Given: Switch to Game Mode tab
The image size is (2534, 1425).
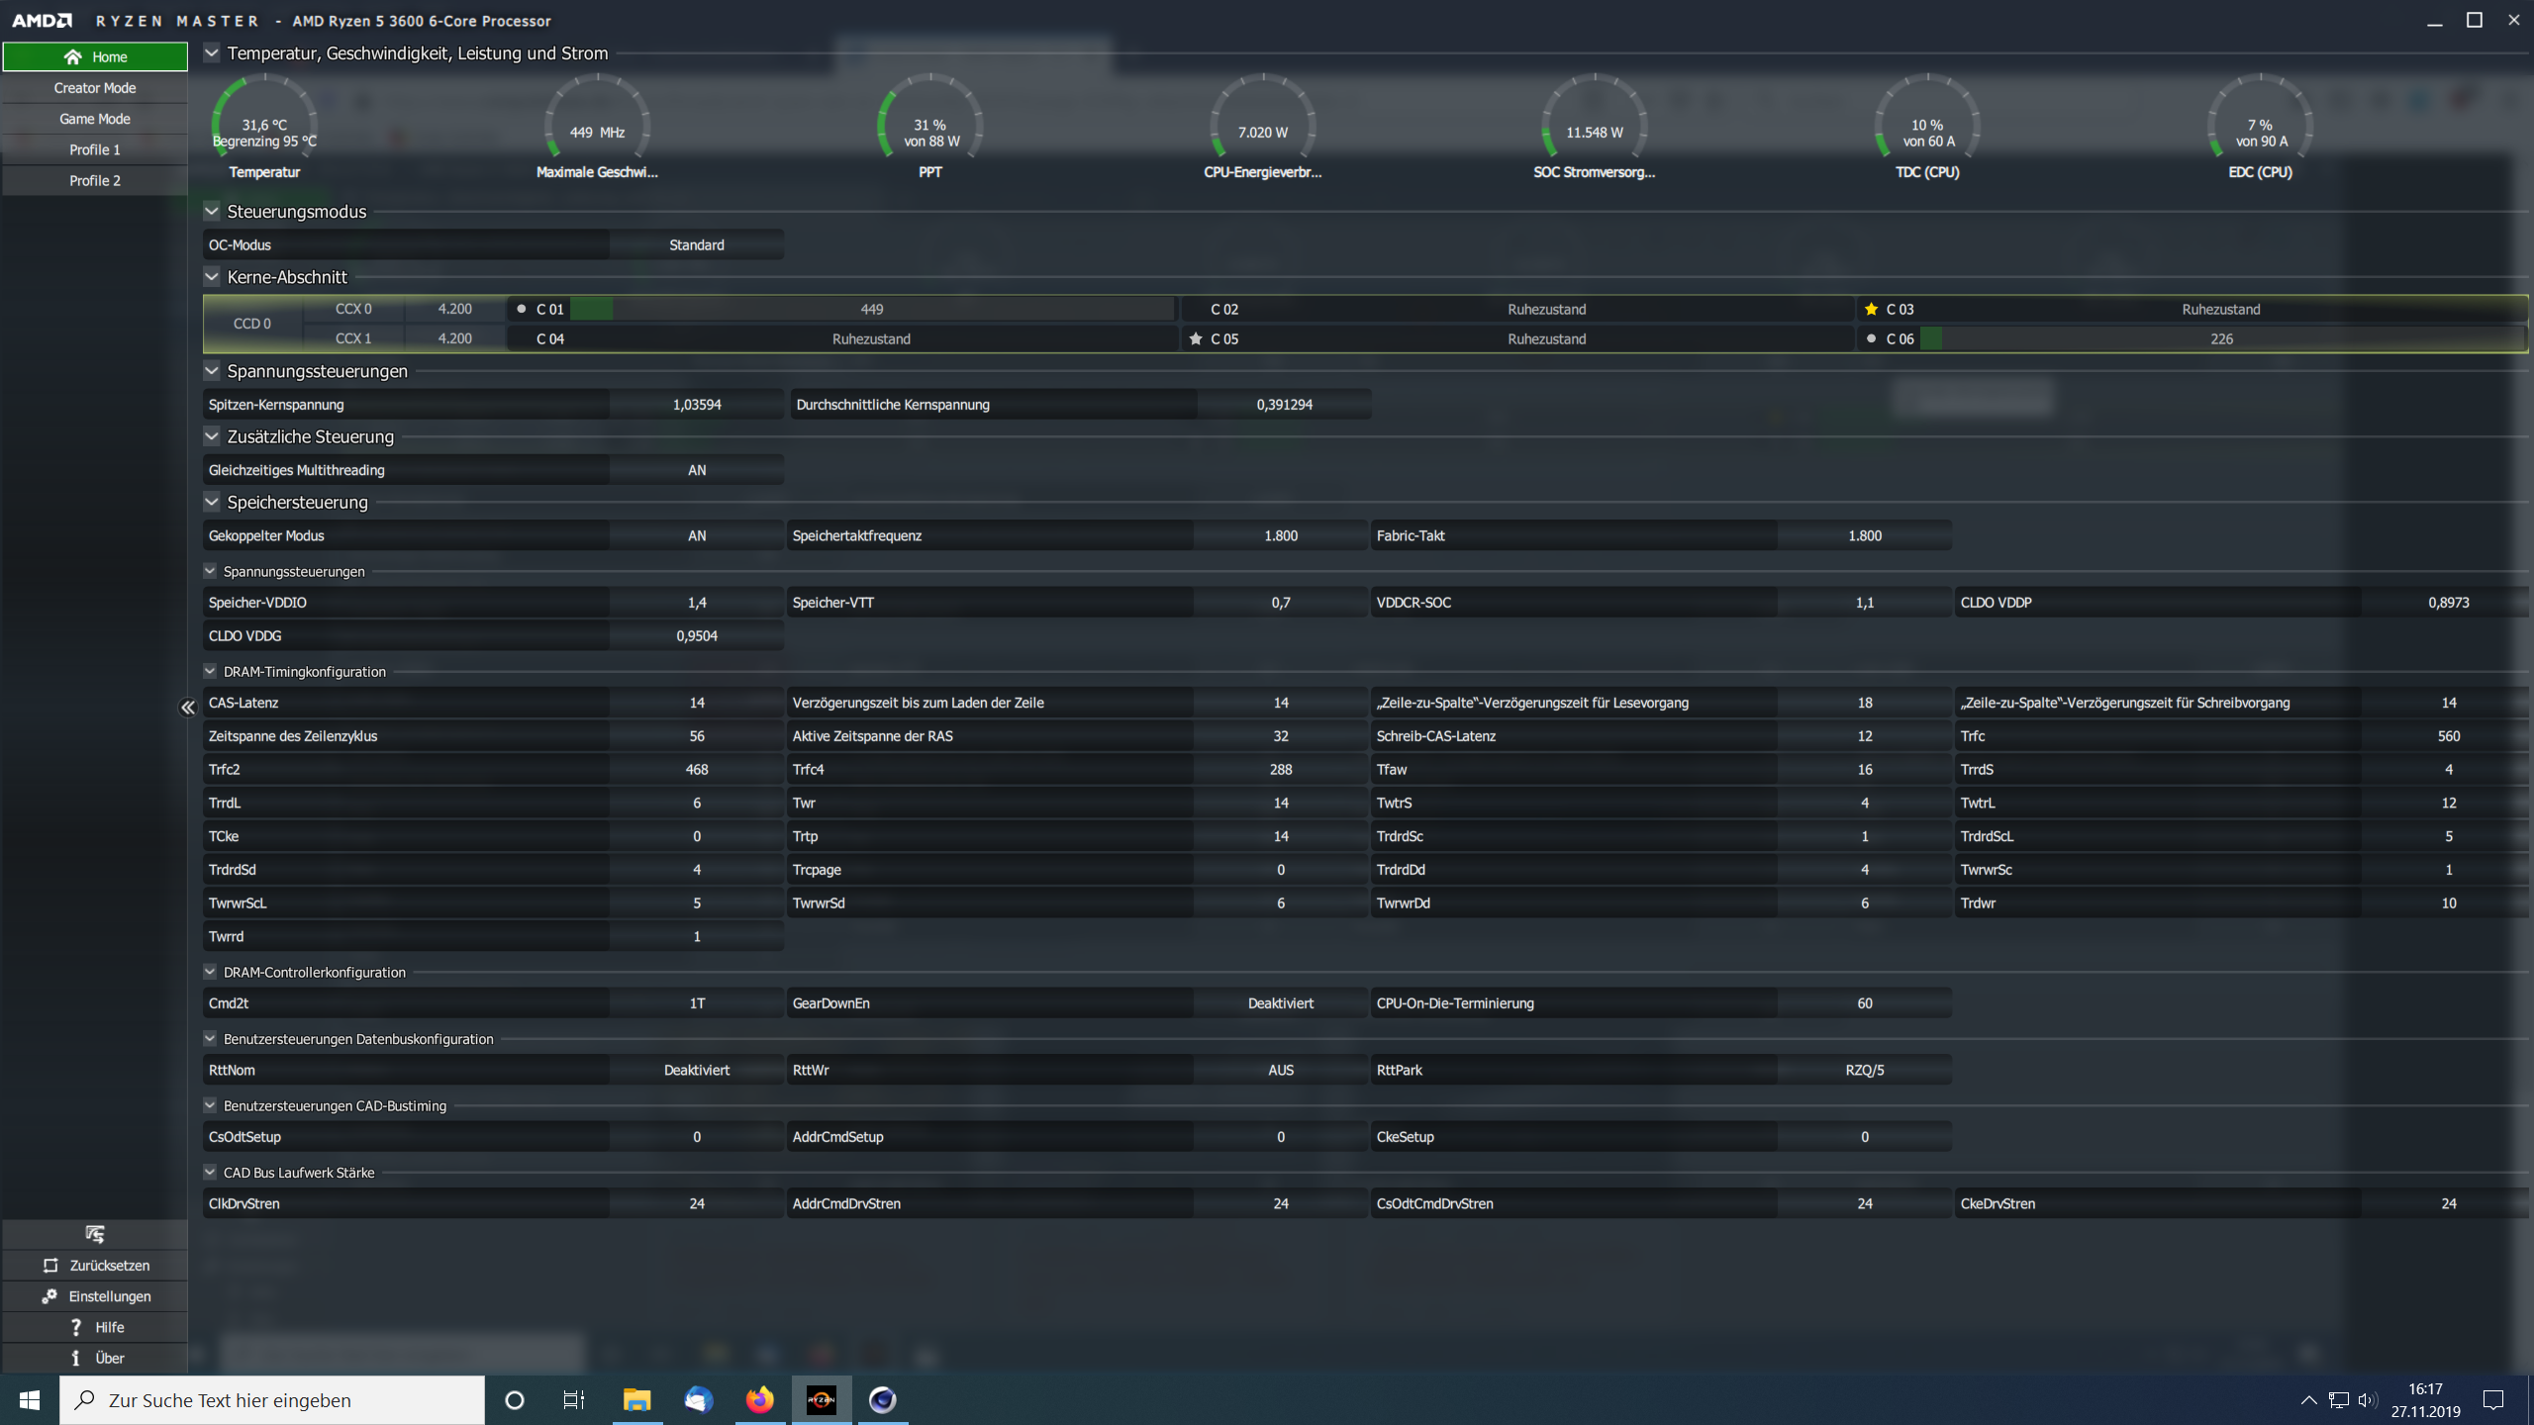Looking at the screenshot, I should [95, 119].
